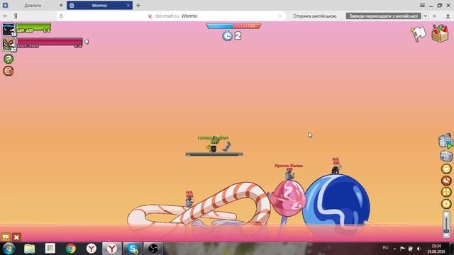Open the weapons crate box

pyautogui.click(x=440, y=33)
